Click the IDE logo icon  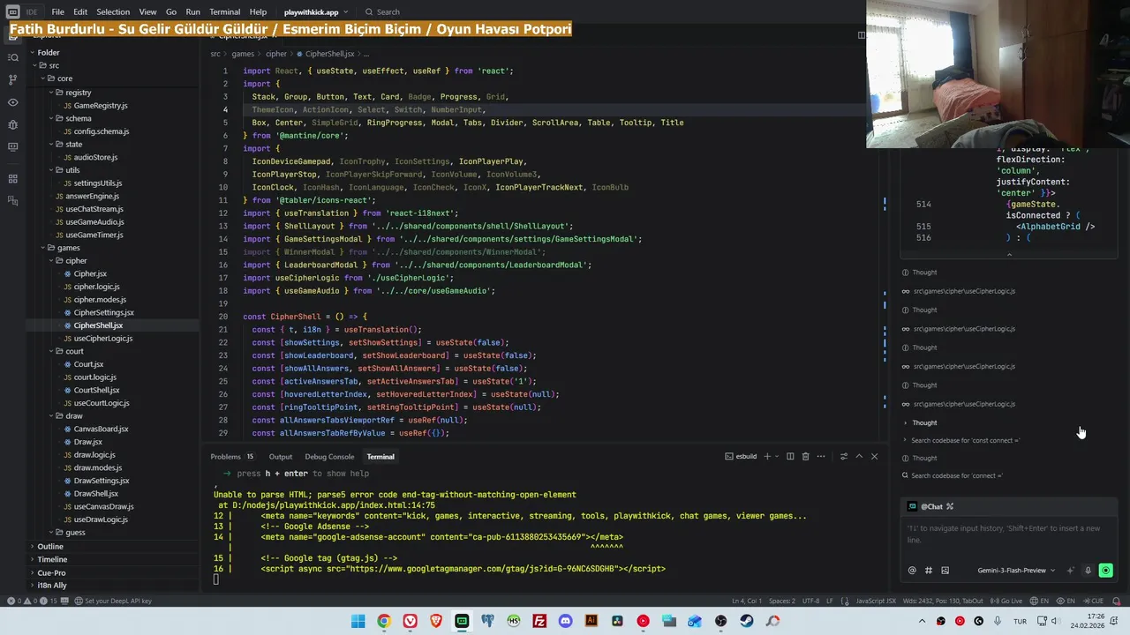[x=12, y=12]
